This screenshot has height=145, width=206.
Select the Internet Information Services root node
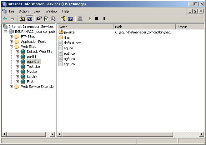pyautogui.click(x=31, y=27)
